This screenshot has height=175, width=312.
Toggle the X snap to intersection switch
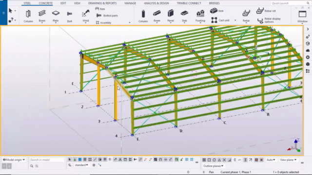pos(224,160)
